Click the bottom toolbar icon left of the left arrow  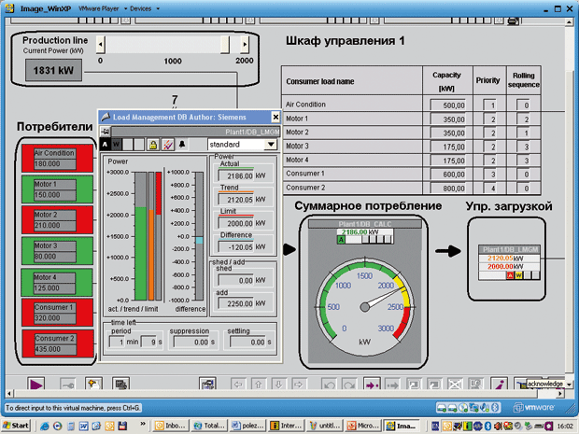pyautogui.click(x=207, y=385)
